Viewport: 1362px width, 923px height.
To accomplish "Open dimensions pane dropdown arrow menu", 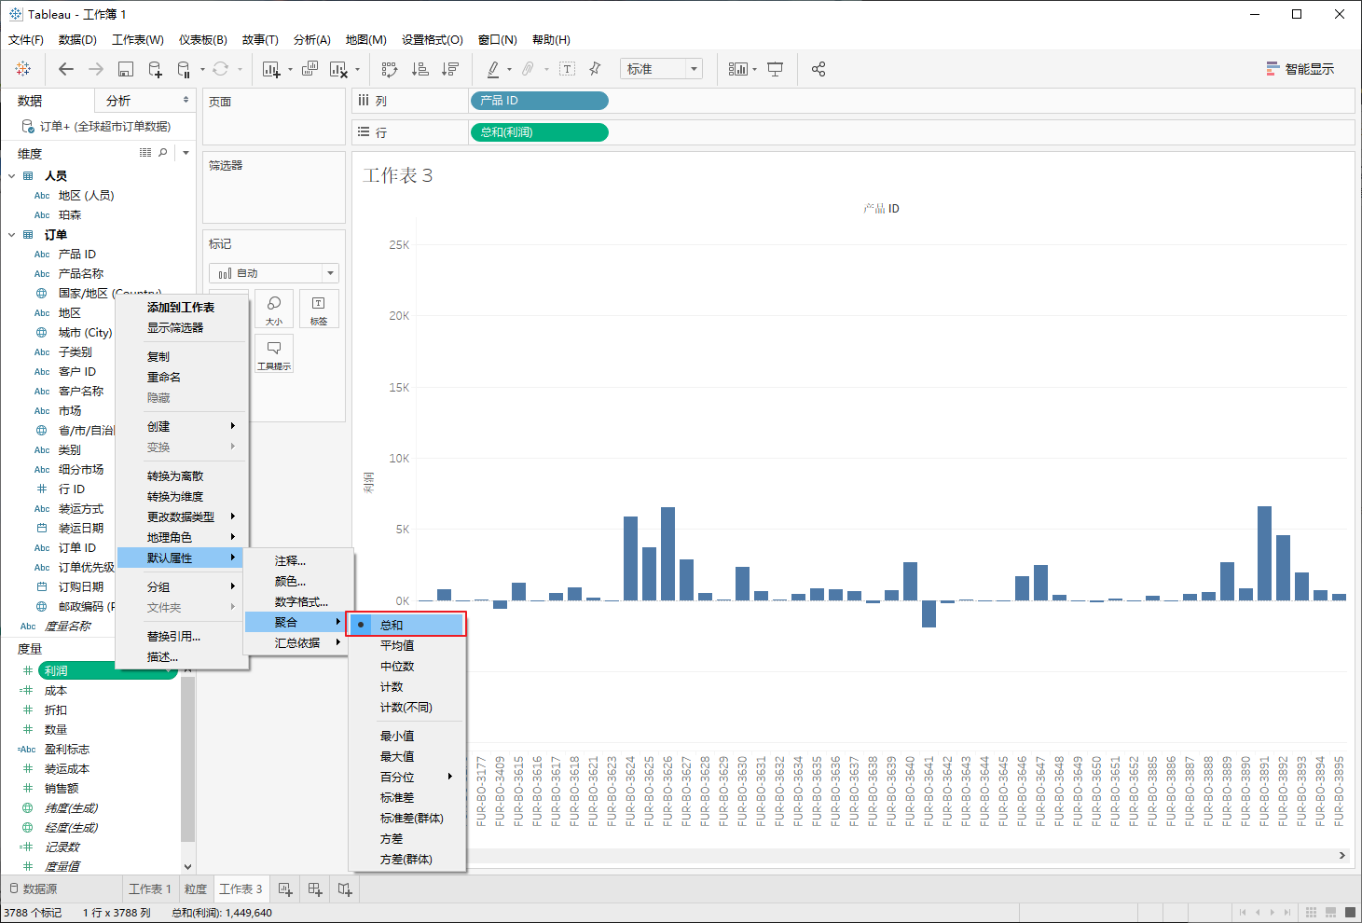I will (x=186, y=153).
